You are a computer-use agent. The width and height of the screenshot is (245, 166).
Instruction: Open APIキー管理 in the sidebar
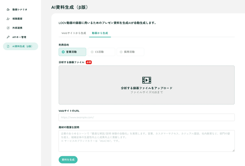point(19,37)
